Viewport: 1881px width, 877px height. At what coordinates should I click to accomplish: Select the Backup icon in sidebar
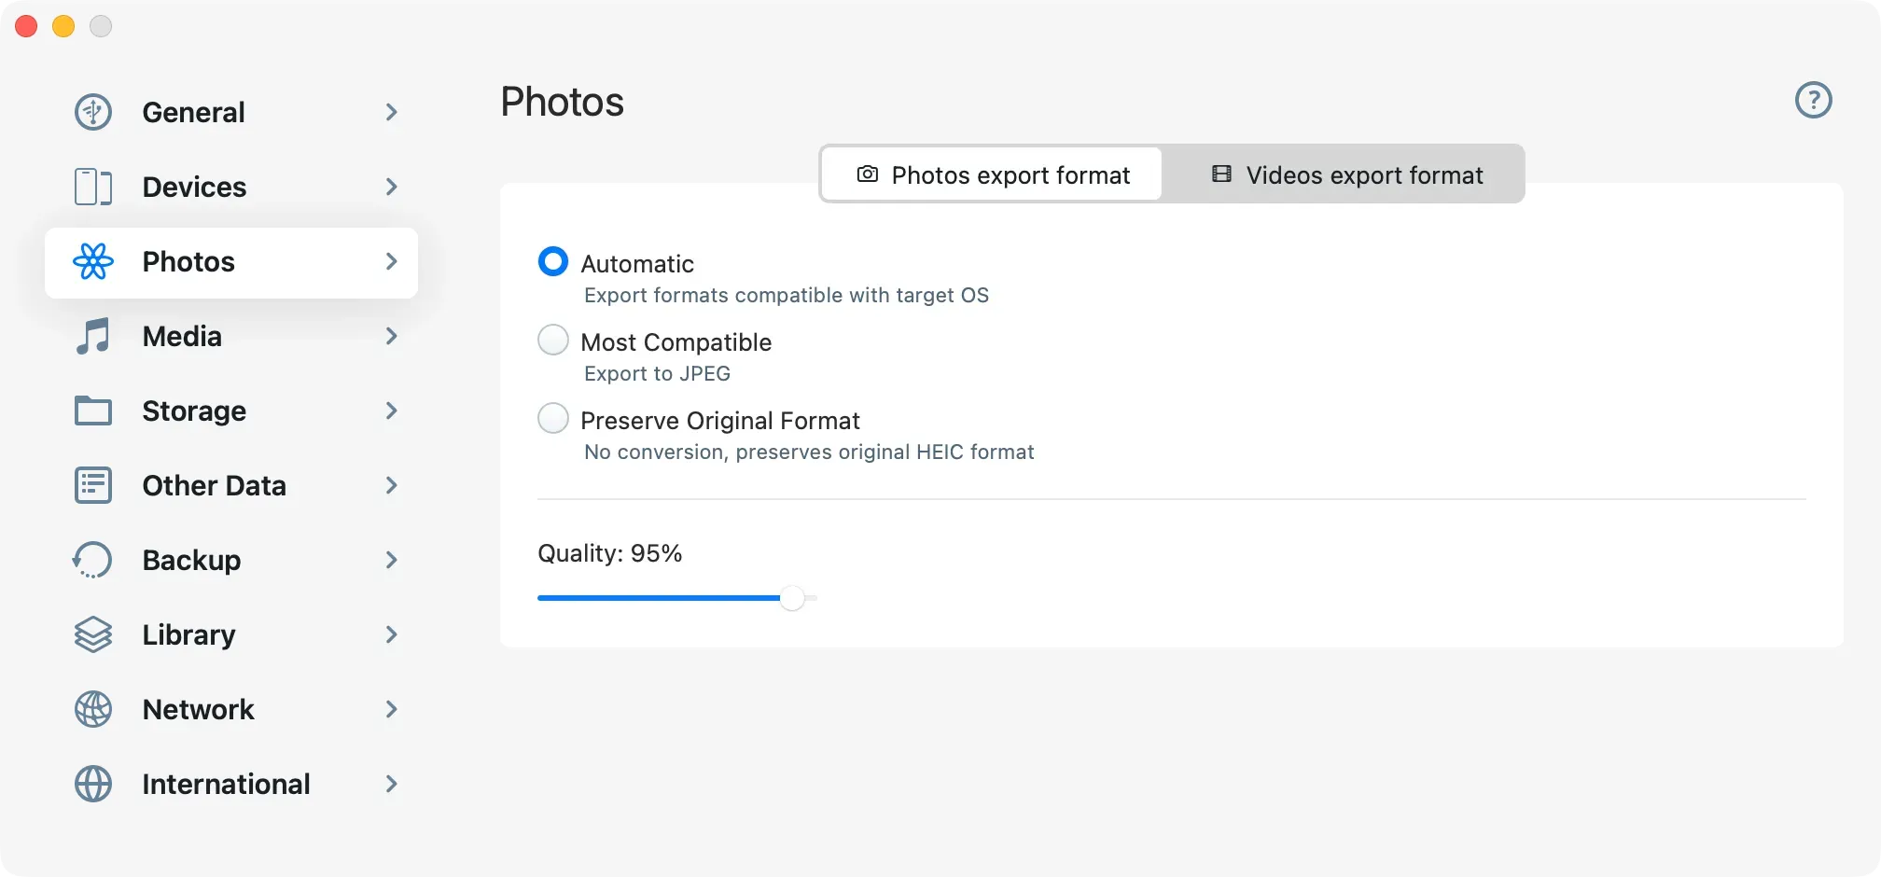92,560
